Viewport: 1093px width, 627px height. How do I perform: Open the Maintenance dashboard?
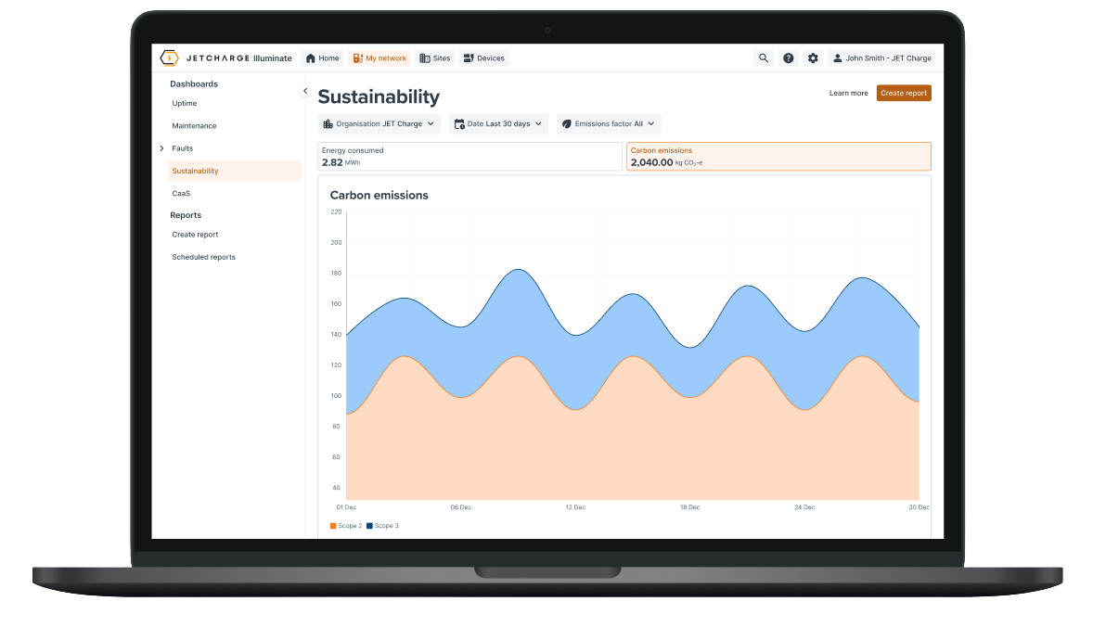tap(195, 126)
